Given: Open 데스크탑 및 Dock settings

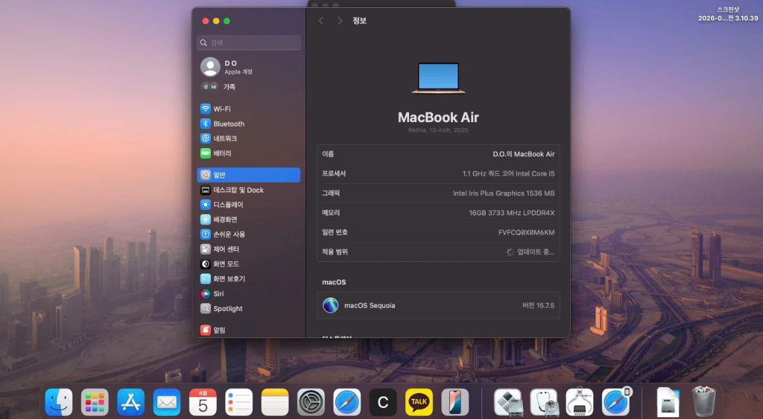Looking at the screenshot, I should click(238, 190).
